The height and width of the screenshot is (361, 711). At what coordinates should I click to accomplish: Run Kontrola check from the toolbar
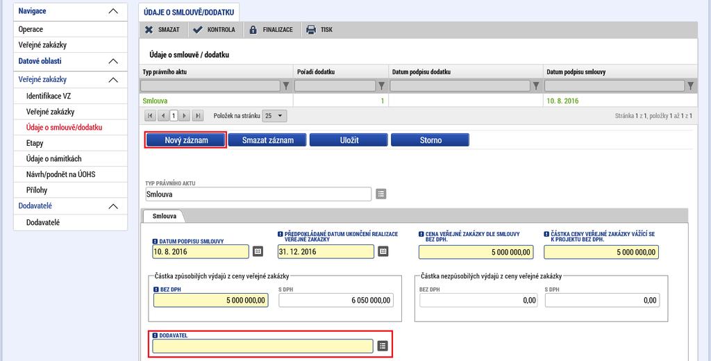click(214, 30)
